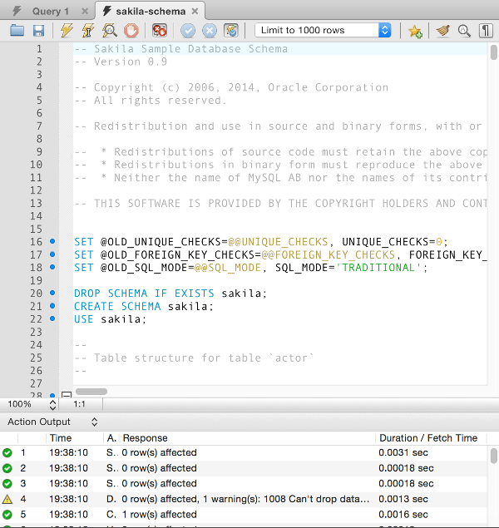The height and width of the screenshot is (528, 499).
Task: Open find panel with the magnifier icon
Action: (x=464, y=31)
